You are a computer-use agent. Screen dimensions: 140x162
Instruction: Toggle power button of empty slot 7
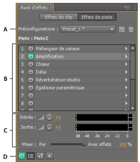(30, 95)
